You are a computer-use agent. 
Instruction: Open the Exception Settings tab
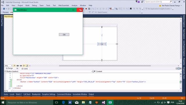pos(49,94)
